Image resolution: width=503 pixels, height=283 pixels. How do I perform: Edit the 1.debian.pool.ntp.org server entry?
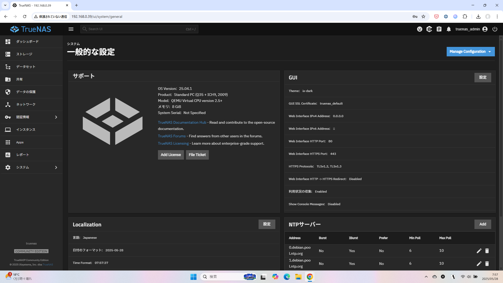click(x=479, y=264)
